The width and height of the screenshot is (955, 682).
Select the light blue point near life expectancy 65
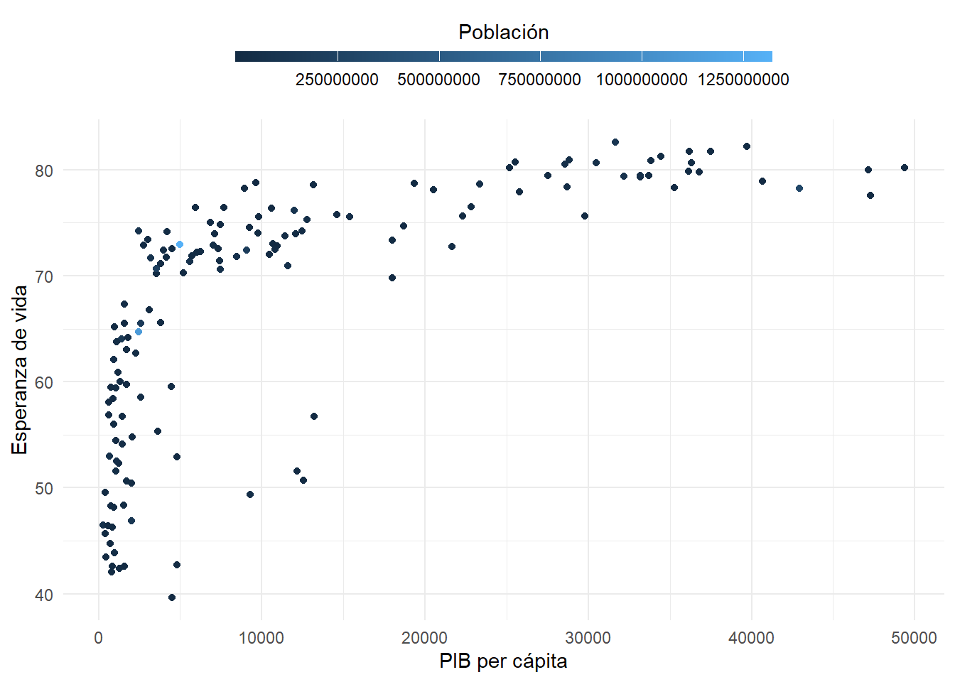click(x=139, y=332)
